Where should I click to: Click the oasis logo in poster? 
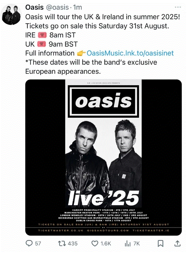coord(103,101)
